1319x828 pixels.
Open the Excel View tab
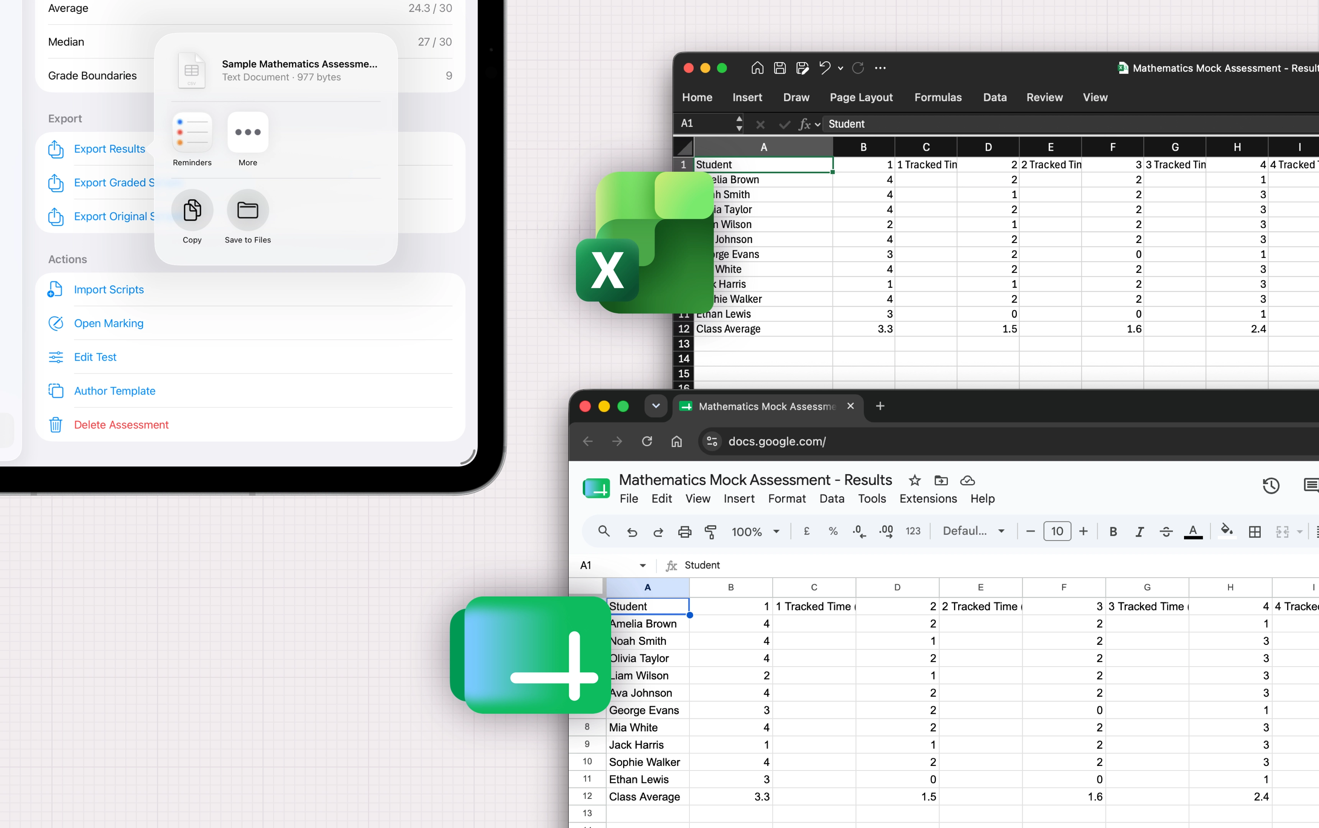[x=1095, y=97]
